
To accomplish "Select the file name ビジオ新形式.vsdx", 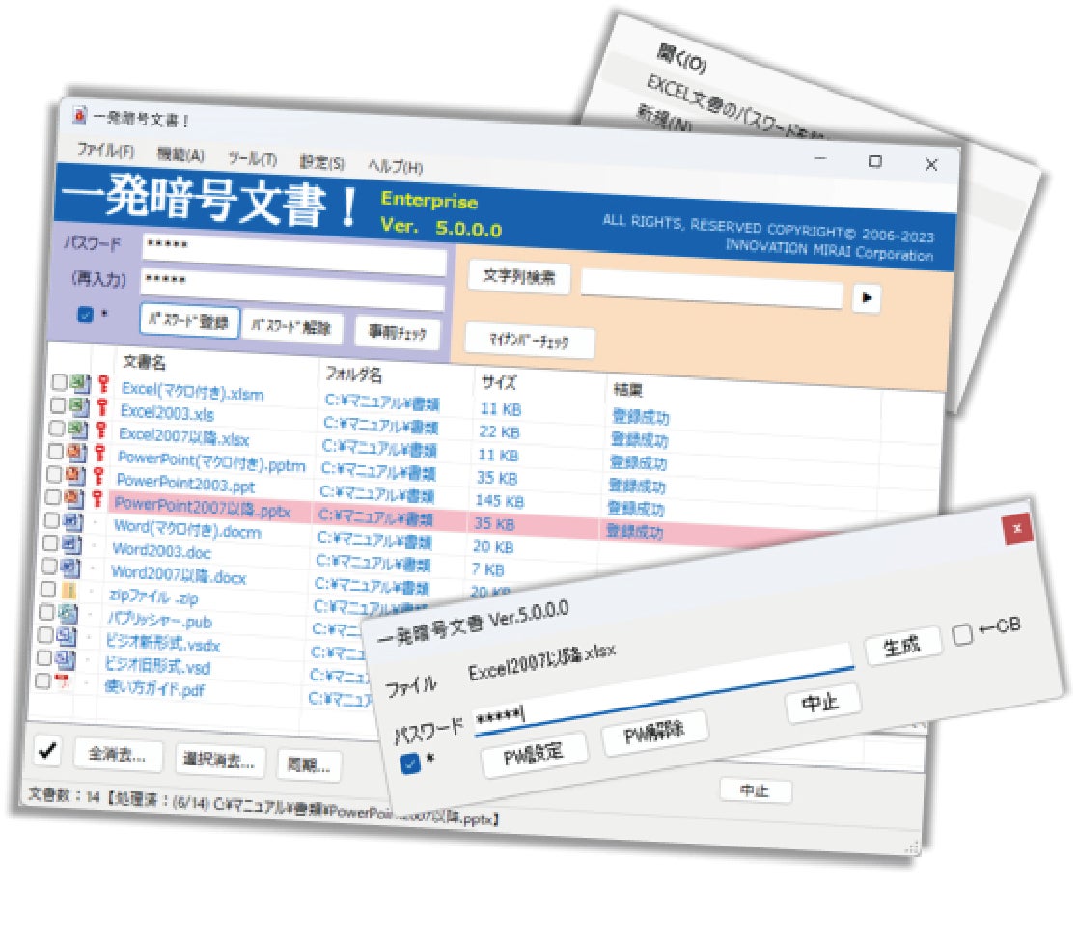I will (x=163, y=643).
